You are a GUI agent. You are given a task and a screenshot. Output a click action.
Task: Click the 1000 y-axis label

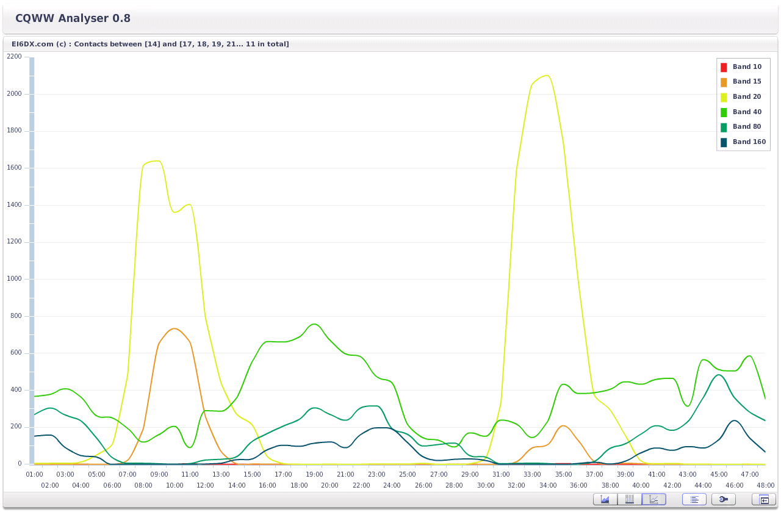click(x=14, y=279)
